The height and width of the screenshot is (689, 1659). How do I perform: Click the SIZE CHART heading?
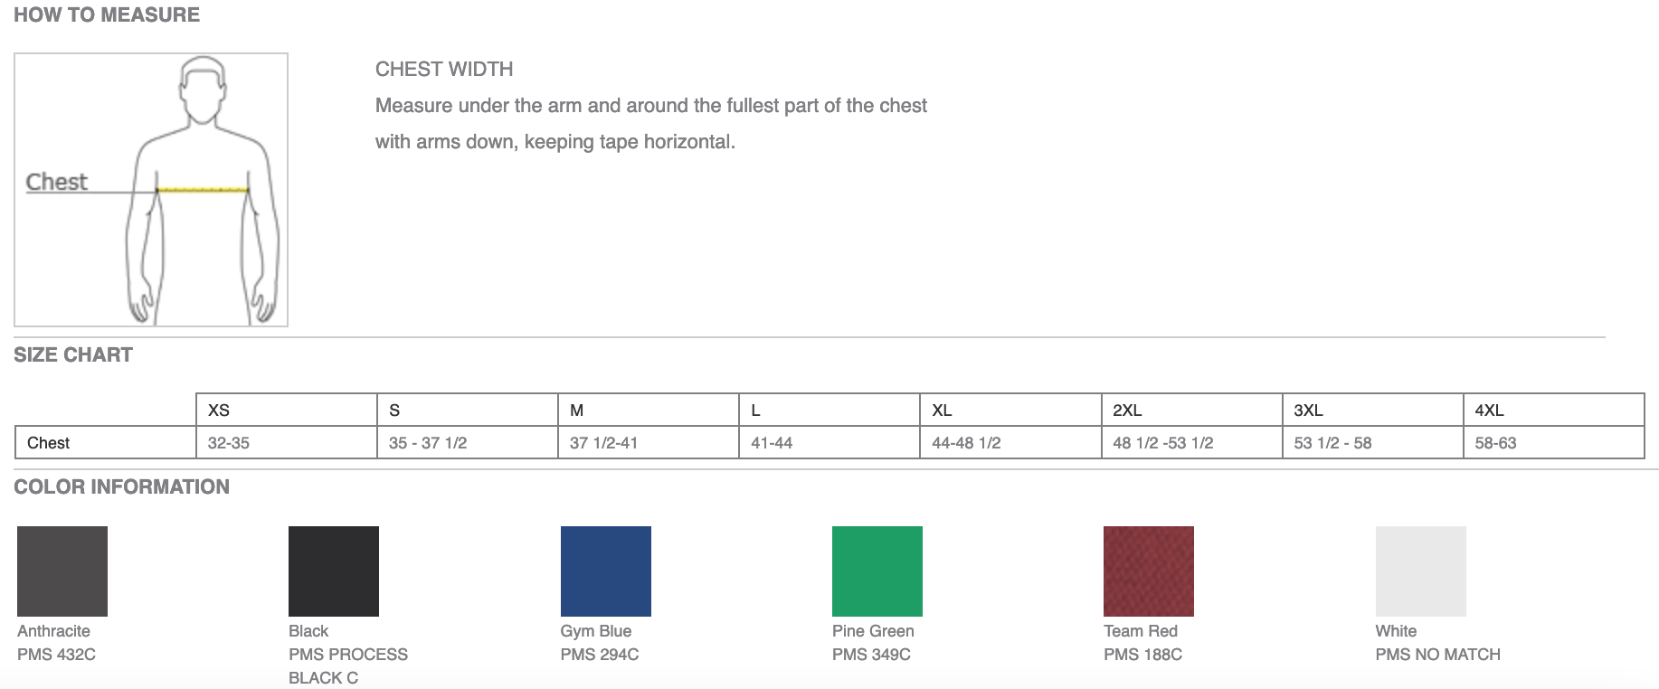[x=73, y=355]
